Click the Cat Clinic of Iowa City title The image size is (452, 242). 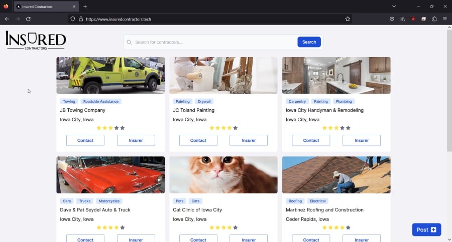(x=197, y=210)
